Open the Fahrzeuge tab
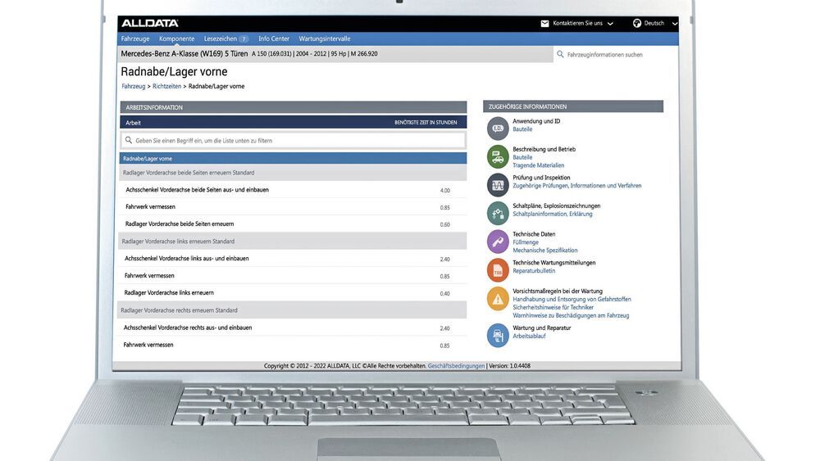Screen dimensions: 820x461 [135, 38]
